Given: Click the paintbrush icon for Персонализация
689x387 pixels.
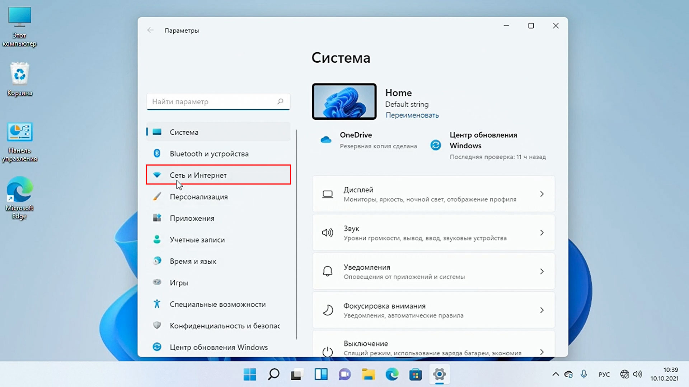Looking at the screenshot, I should point(157,196).
